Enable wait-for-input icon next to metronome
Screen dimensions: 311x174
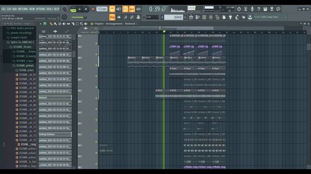119,9
